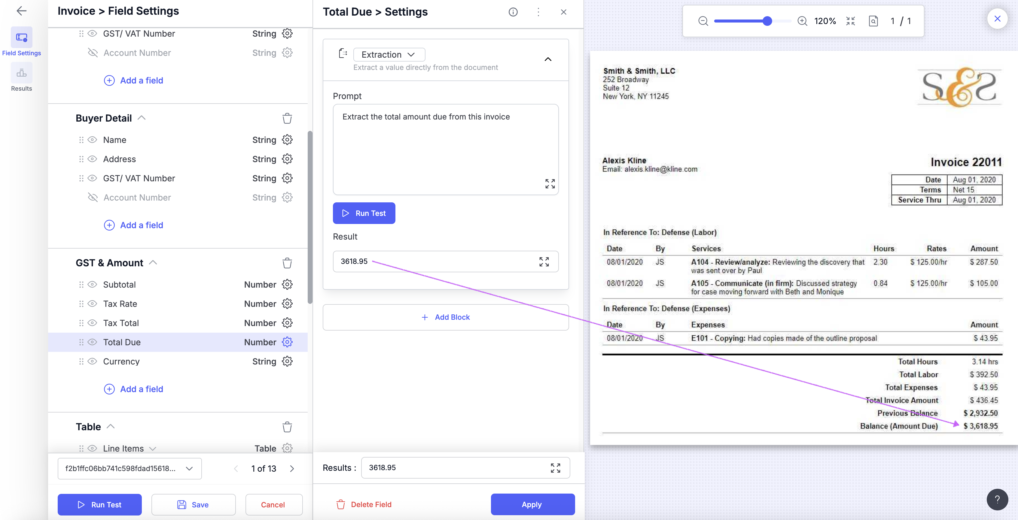Screen dimensions: 1018x520
Task: Close the document preview with blue X
Action: click(997, 19)
